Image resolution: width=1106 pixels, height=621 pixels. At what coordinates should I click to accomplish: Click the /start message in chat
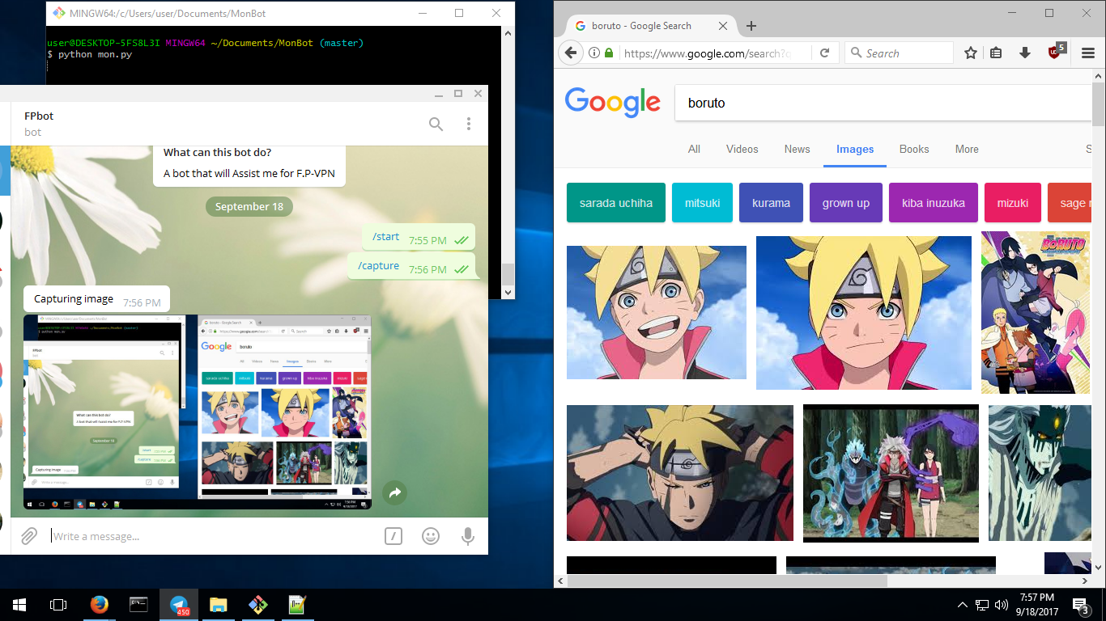(419, 237)
